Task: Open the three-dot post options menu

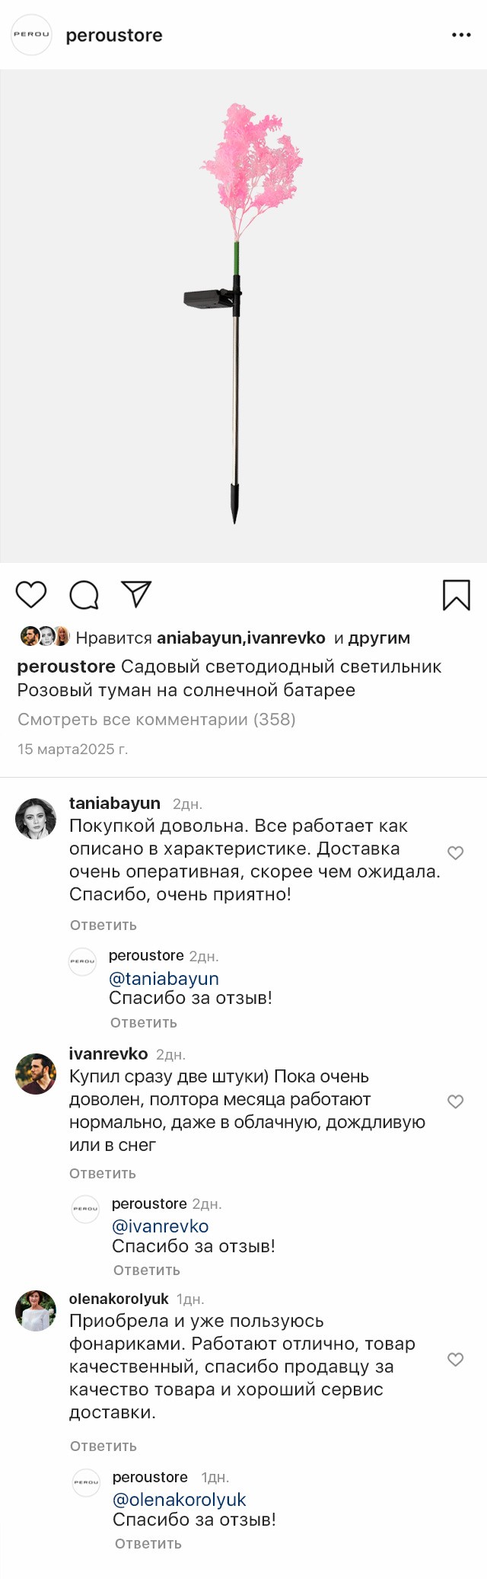Action: coord(461,35)
